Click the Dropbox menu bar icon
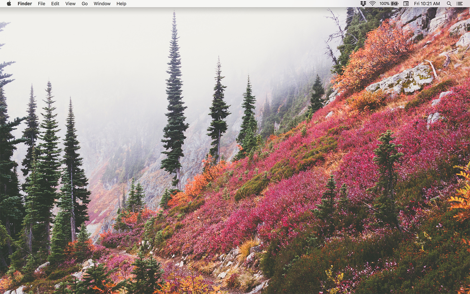This screenshot has width=470, height=294. tap(363, 3)
